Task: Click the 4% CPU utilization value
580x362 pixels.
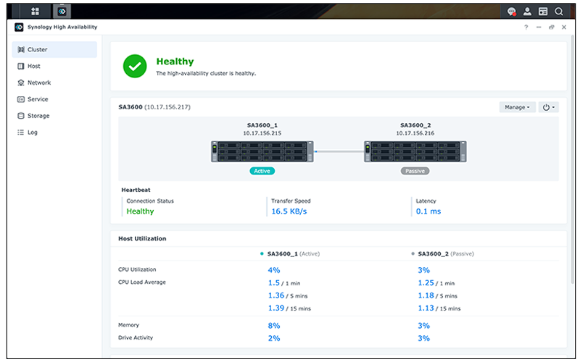Action: [x=274, y=270]
